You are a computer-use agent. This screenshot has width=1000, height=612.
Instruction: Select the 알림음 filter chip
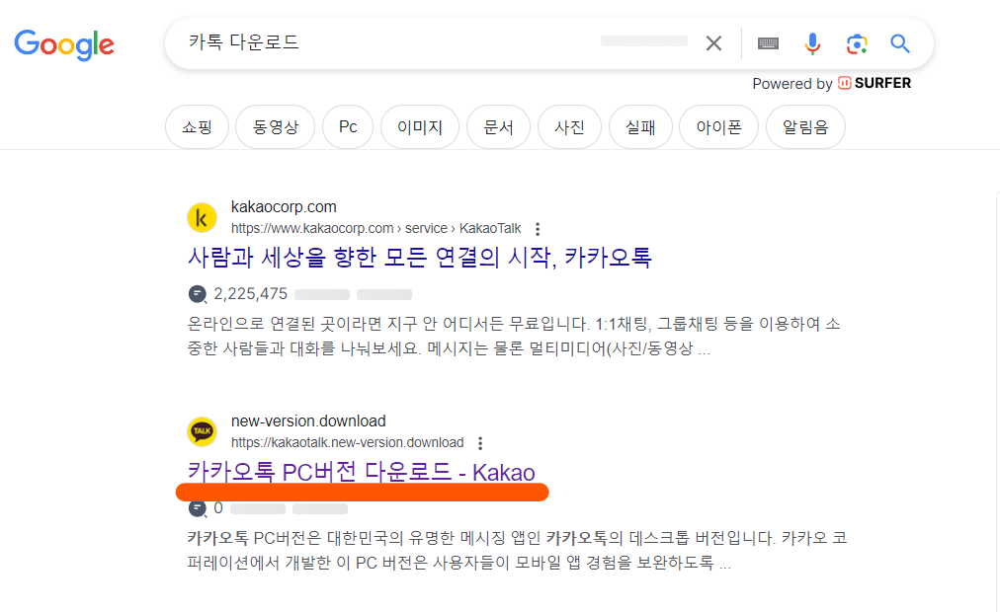click(x=805, y=126)
